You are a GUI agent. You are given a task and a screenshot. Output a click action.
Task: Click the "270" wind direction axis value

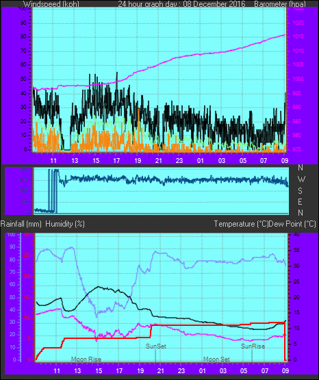pyautogui.click(x=24, y=180)
